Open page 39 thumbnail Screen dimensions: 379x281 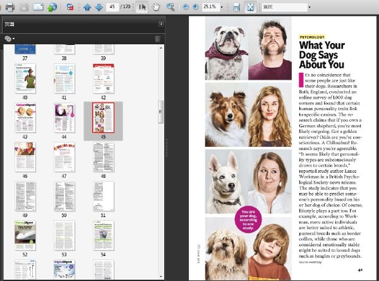(104, 49)
